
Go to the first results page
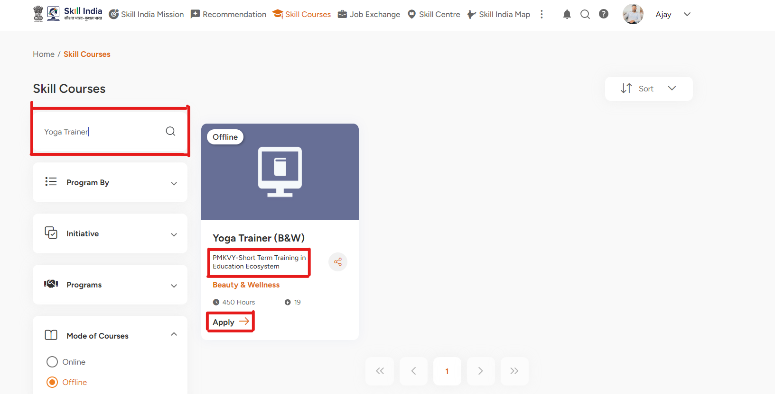(380, 371)
